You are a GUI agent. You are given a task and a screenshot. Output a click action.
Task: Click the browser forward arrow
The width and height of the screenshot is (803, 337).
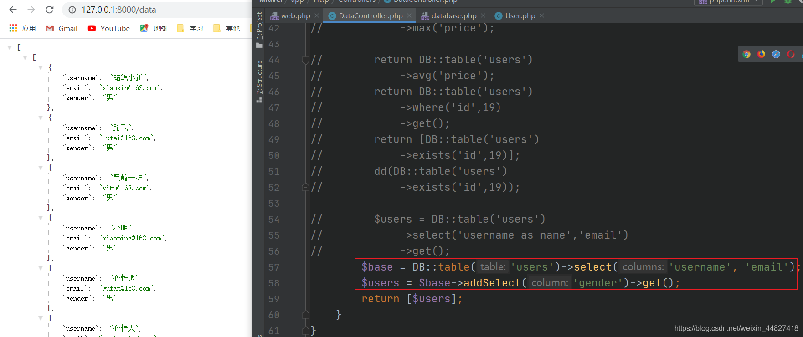(31, 10)
